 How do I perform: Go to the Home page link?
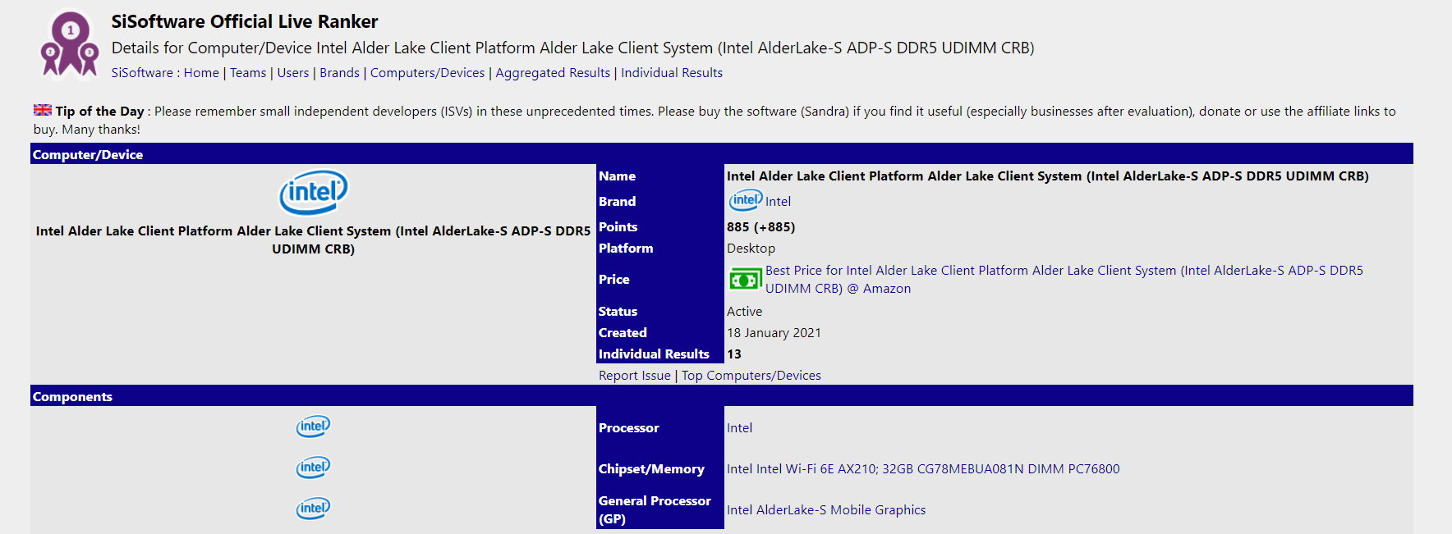coord(201,73)
